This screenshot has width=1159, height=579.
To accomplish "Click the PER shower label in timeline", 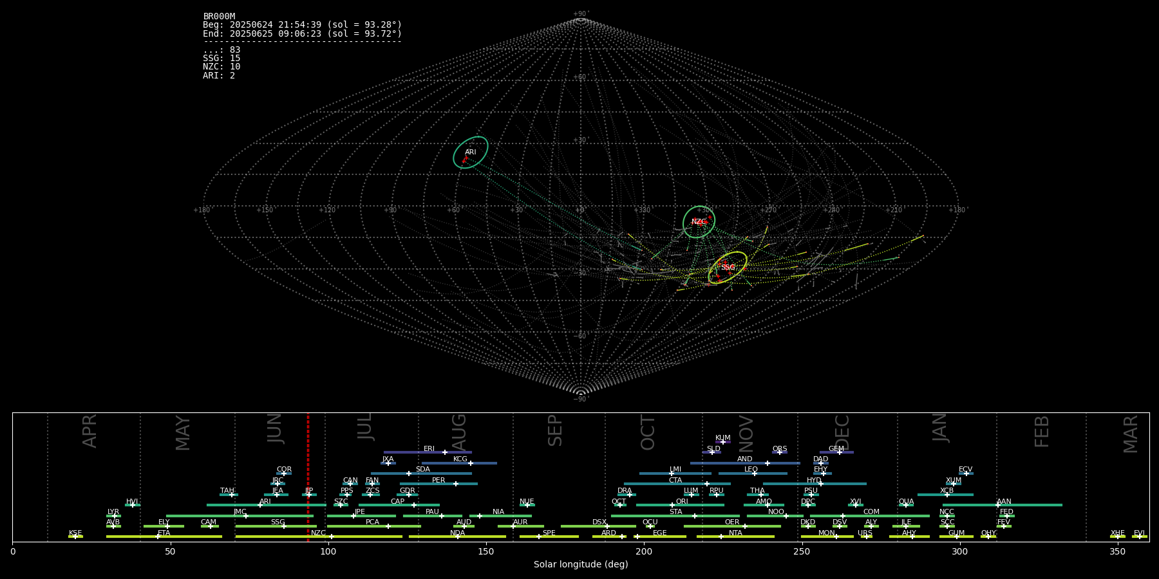I will tap(438, 481).
